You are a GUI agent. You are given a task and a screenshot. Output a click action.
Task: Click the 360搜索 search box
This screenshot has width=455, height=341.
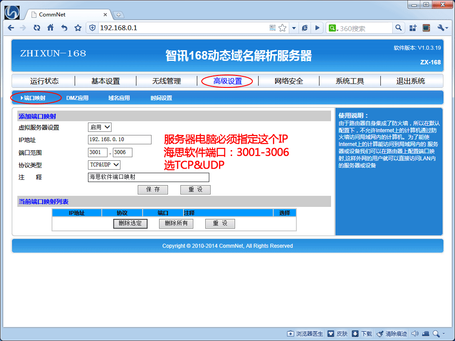tap(366, 28)
